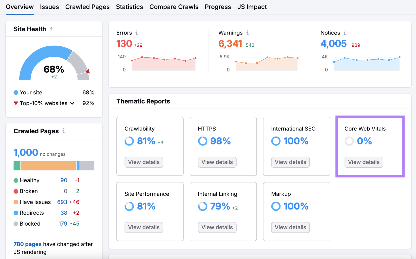Open the JS Impact tab
The width and height of the screenshot is (416, 259).
coord(251,7)
